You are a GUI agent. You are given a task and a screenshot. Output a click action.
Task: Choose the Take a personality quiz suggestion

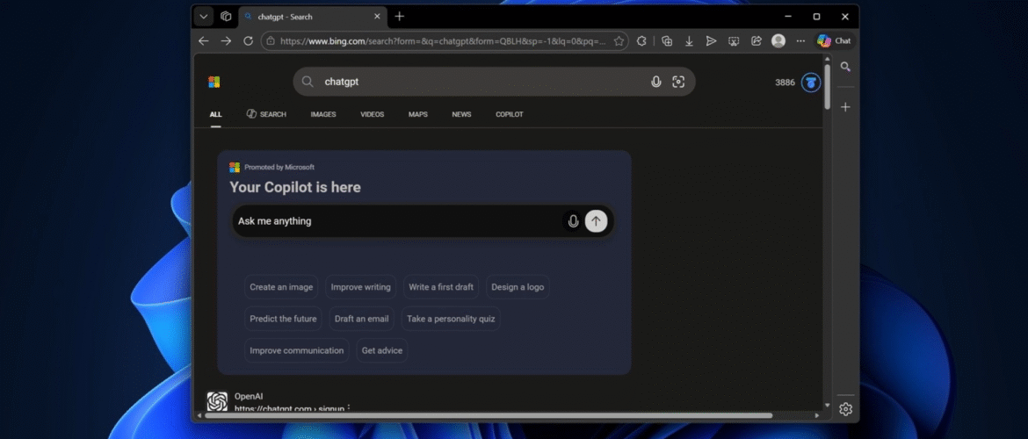click(x=451, y=319)
